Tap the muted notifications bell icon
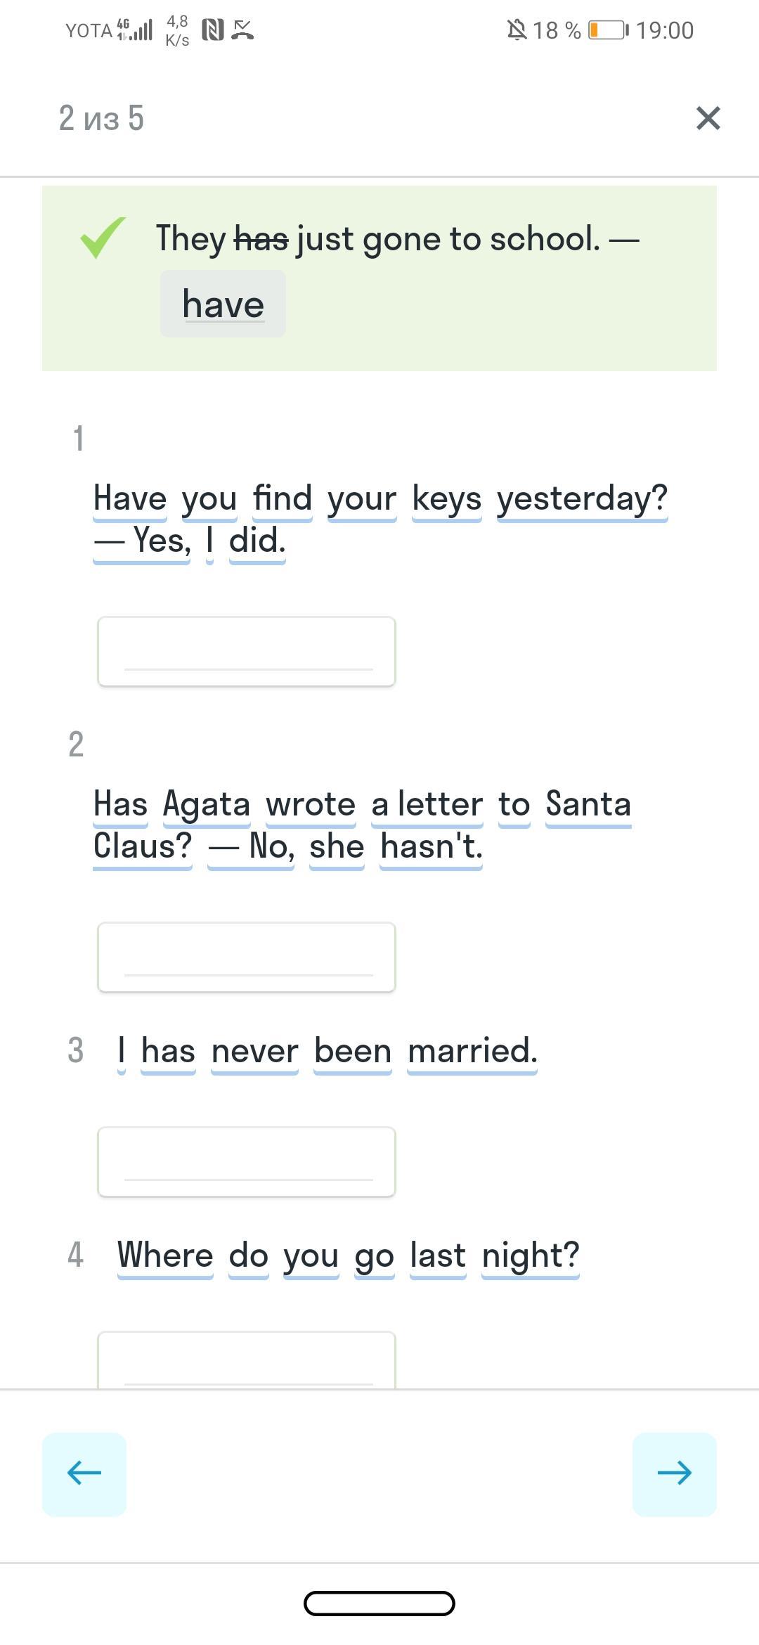This screenshot has width=759, height=1645. (517, 30)
